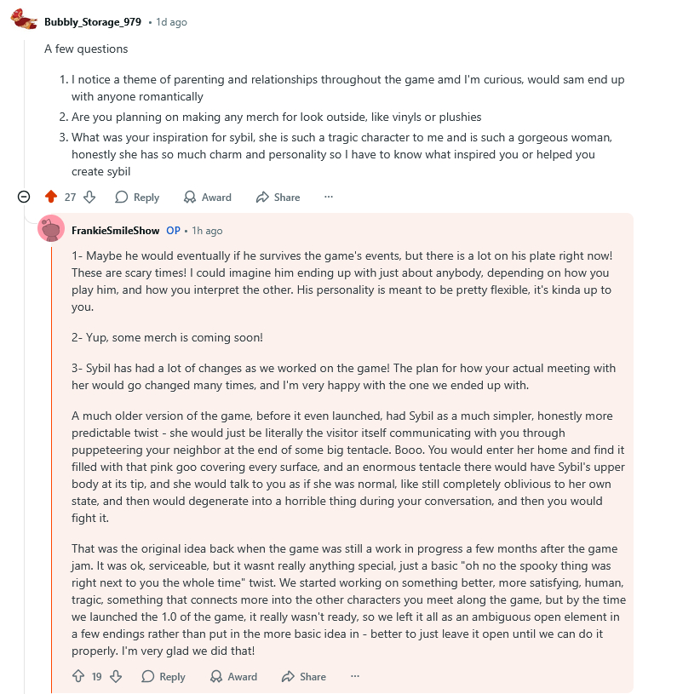Give an Award to Bubbly_Storage_979's comment
Viewport: 677px width, 694px height.
208,197
